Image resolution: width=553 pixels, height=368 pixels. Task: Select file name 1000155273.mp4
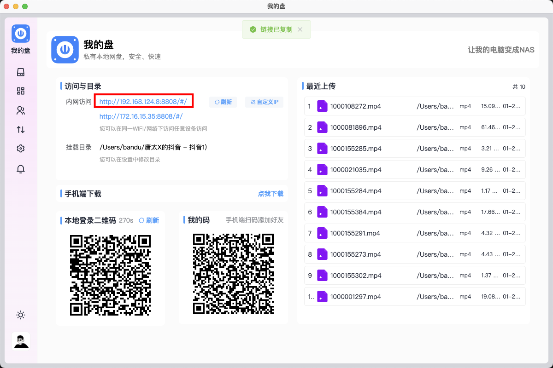point(356,254)
